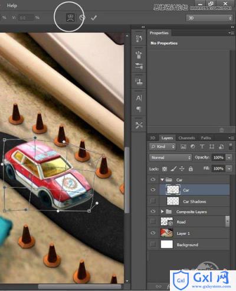Viewport: 236px width, 291px height.
Task: Commit the transform with the checkmark icon
Action: [x=94, y=18]
